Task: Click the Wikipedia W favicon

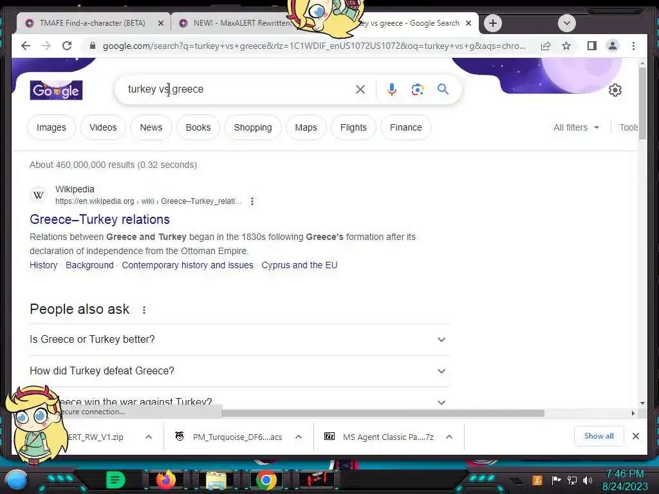Action: coord(39,196)
